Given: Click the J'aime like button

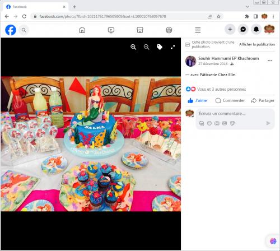Looking at the screenshot, I should pos(197,100).
